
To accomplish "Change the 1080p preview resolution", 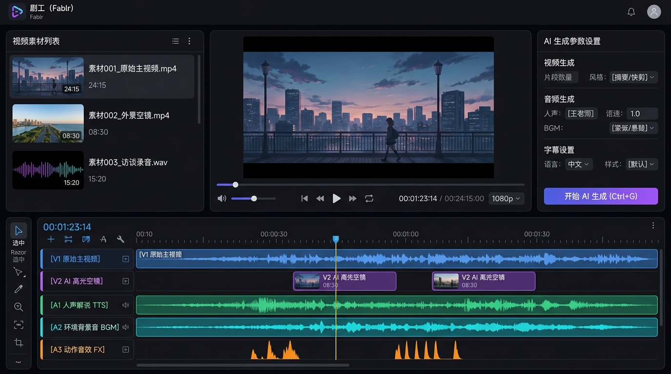I will (x=506, y=198).
